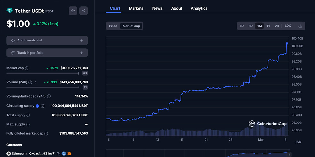Click Add to watchlist button
Screen dimensions: 315x157
[x=47, y=41]
